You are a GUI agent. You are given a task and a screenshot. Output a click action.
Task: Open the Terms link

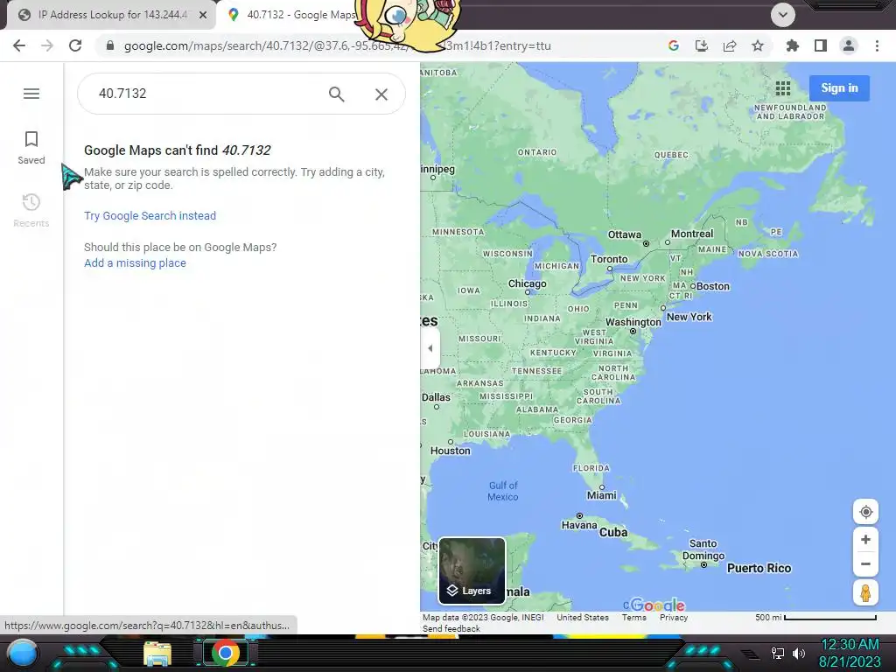[634, 617]
